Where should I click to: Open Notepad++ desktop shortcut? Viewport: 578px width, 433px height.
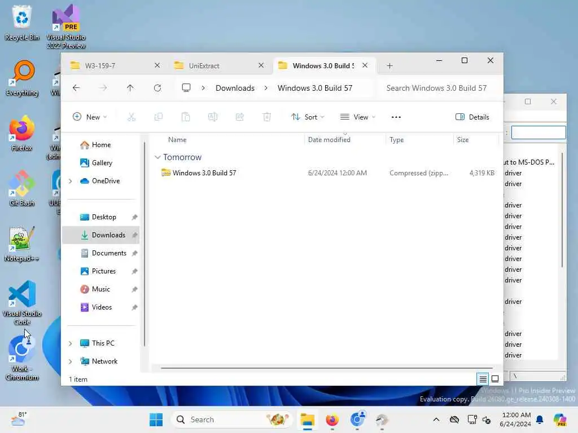(22, 244)
